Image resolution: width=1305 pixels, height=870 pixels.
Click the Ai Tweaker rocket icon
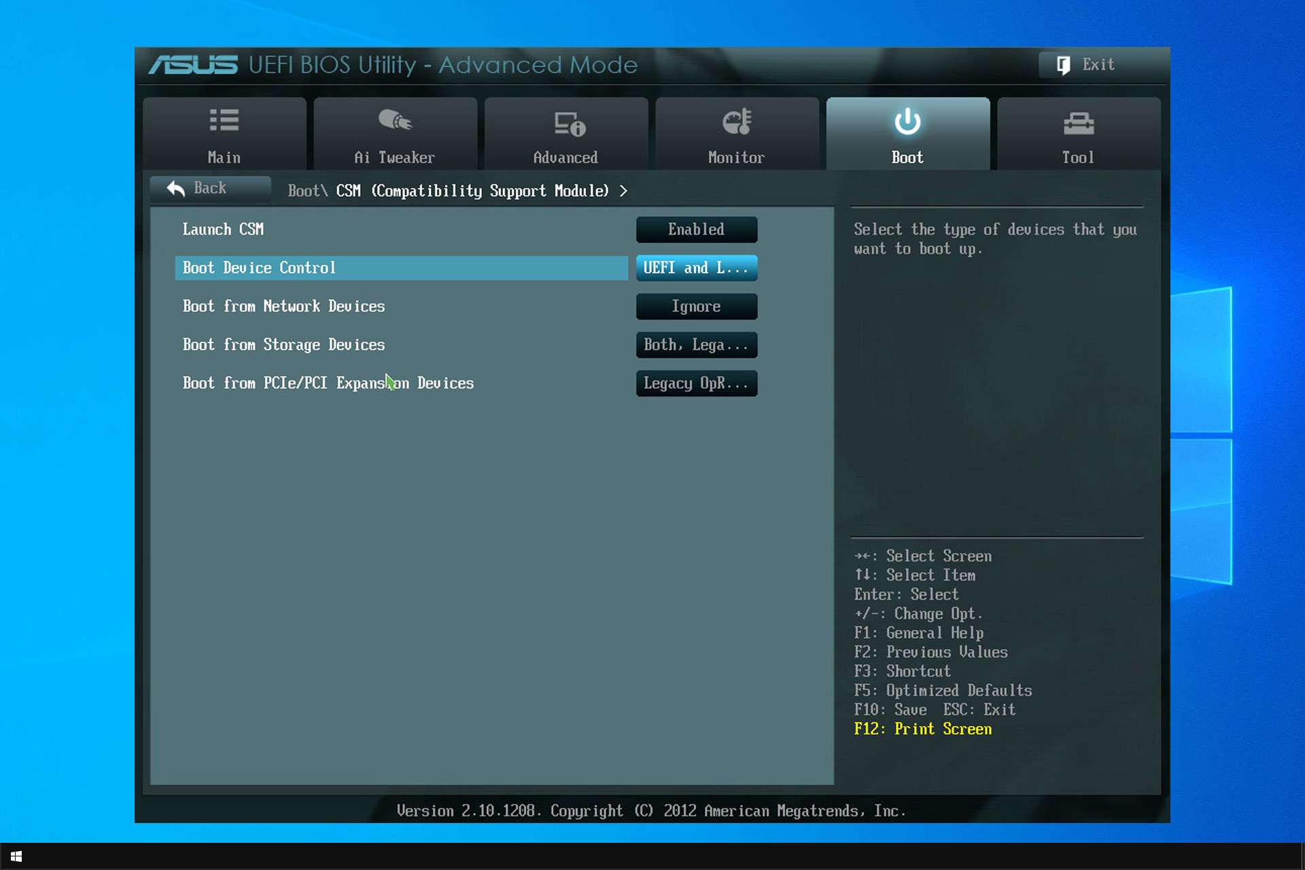pyautogui.click(x=395, y=120)
